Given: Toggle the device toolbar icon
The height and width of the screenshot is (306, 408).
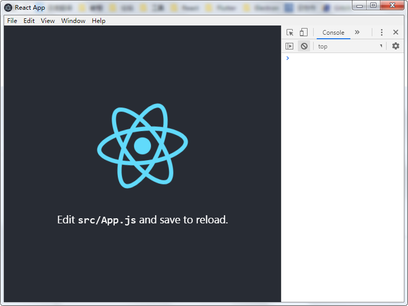Looking at the screenshot, I should click(x=303, y=32).
